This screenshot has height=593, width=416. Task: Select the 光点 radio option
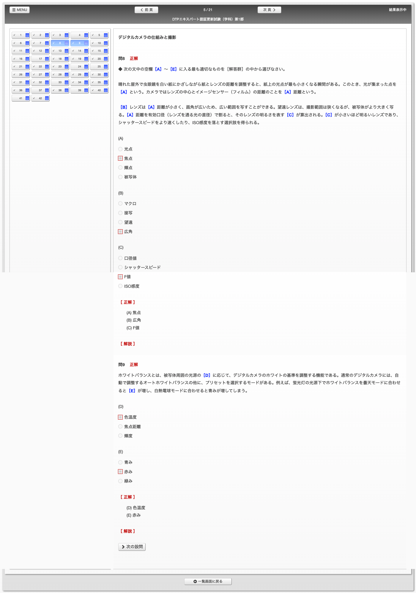point(120,149)
